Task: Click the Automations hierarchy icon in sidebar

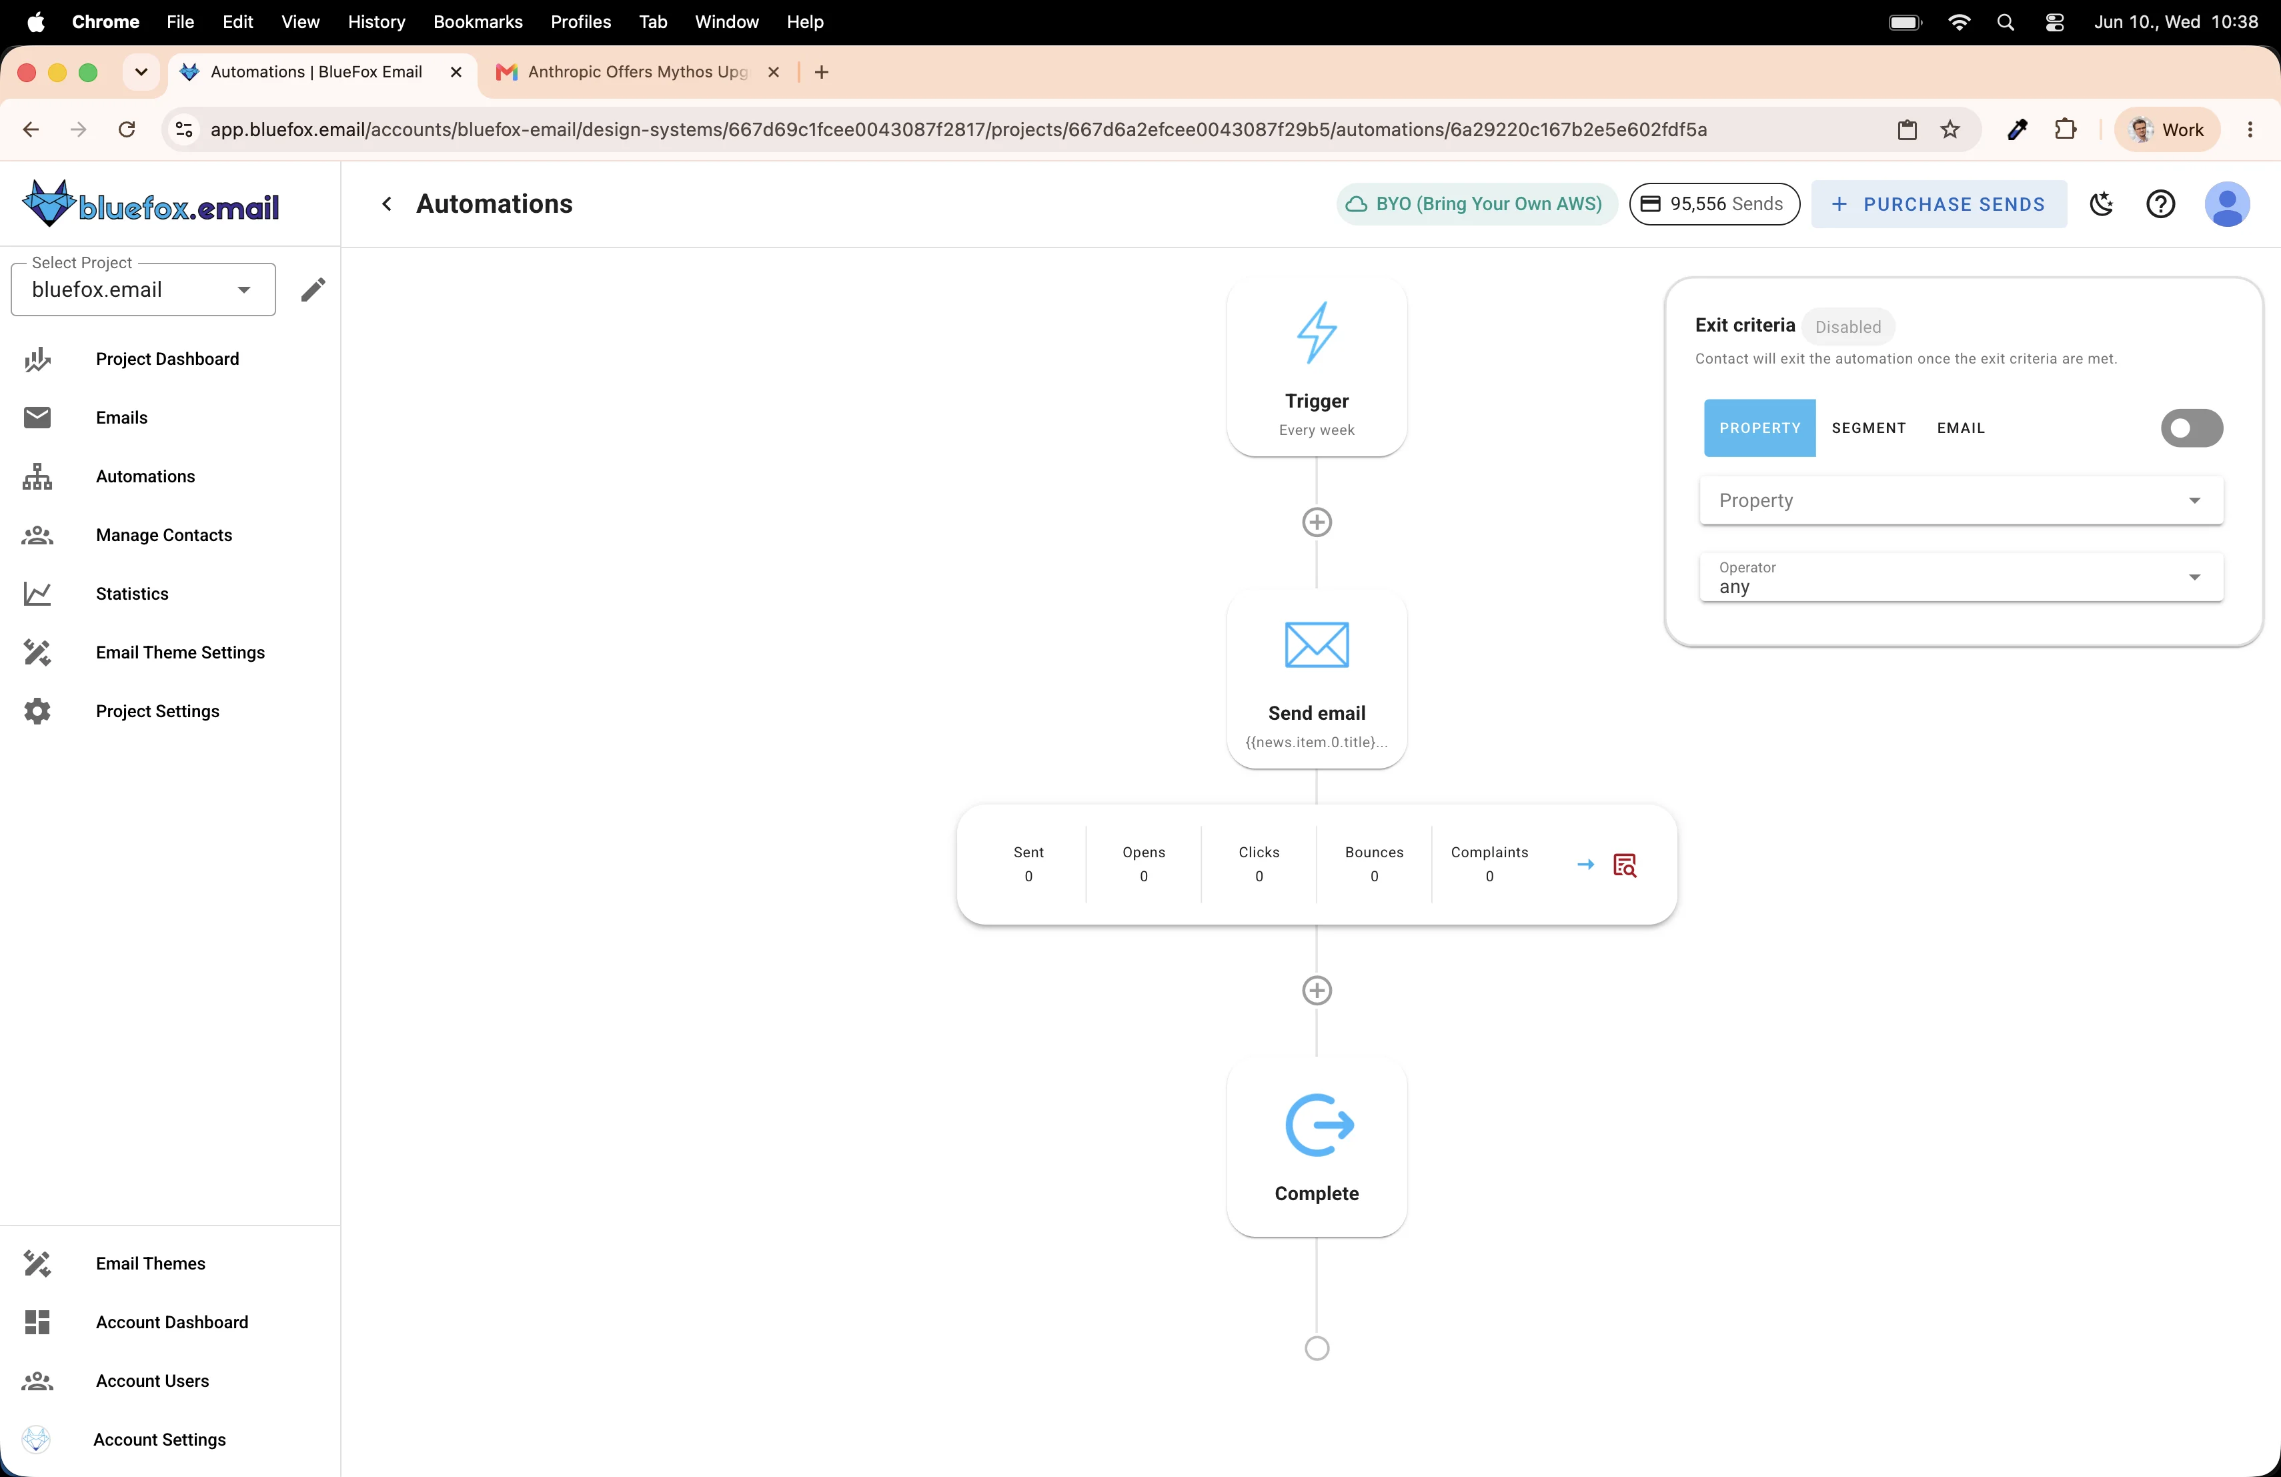Action: click(x=37, y=476)
